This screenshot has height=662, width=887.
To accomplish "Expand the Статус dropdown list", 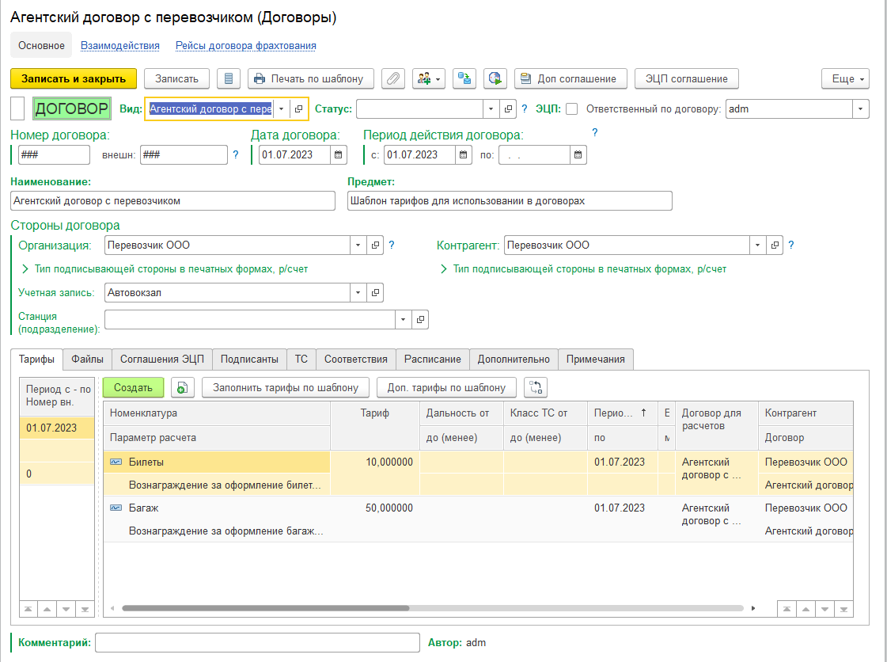I will pos(491,109).
